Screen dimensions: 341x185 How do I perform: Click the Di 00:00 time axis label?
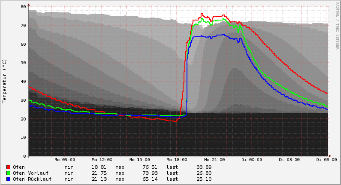click(x=252, y=160)
